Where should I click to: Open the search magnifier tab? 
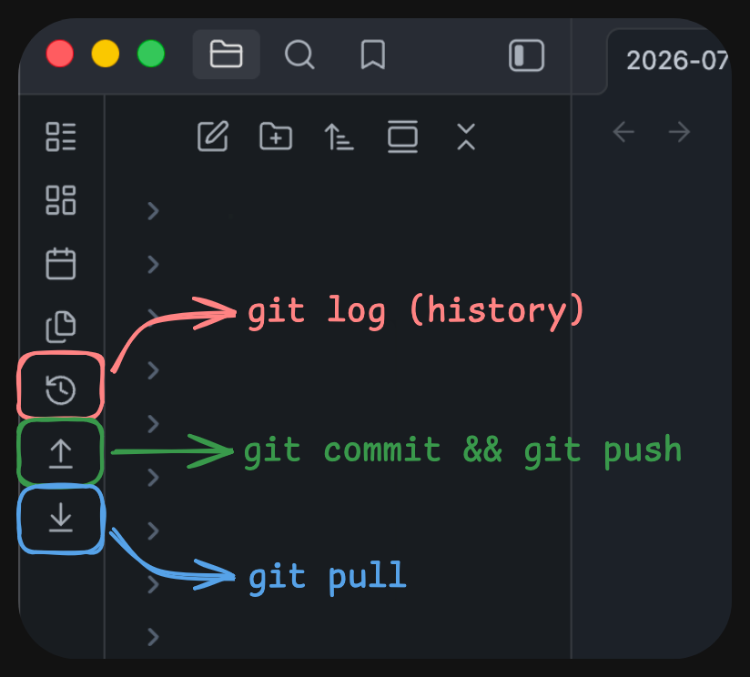click(x=299, y=55)
